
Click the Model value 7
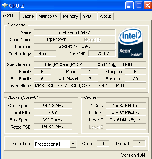pyautogui.click(x=89, y=72)
